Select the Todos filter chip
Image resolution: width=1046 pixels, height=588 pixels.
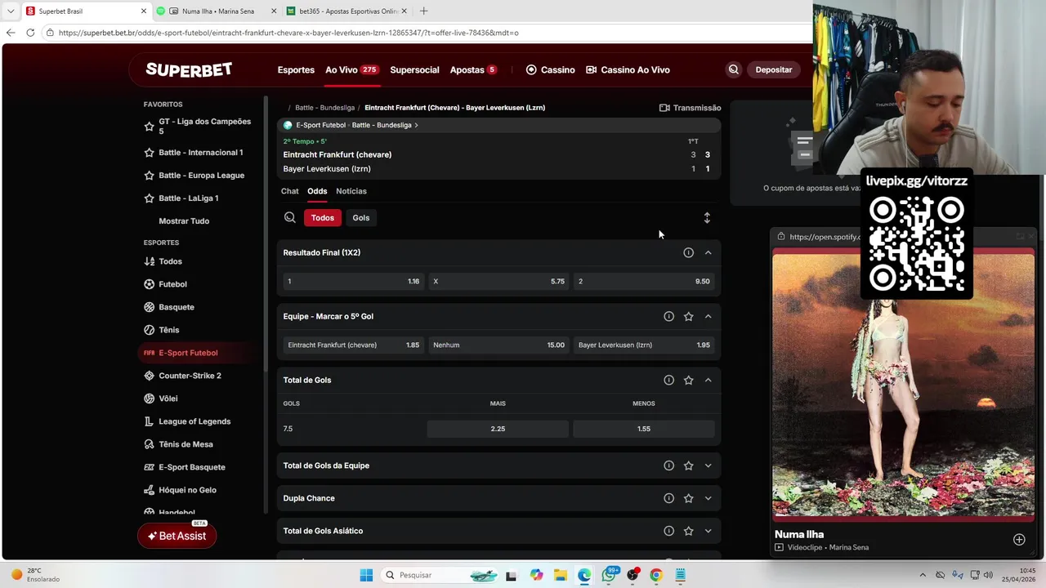pos(323,218)
